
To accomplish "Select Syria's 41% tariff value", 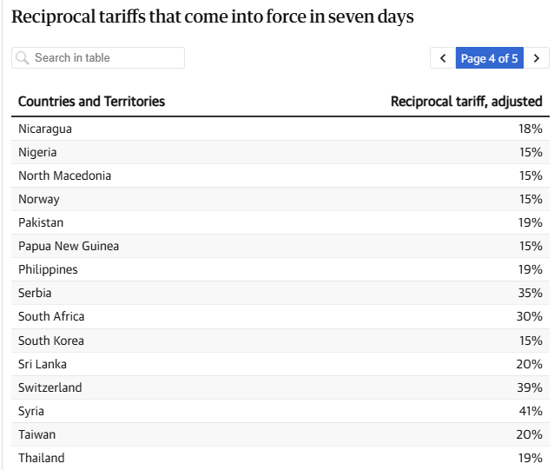I will (531, 411).
